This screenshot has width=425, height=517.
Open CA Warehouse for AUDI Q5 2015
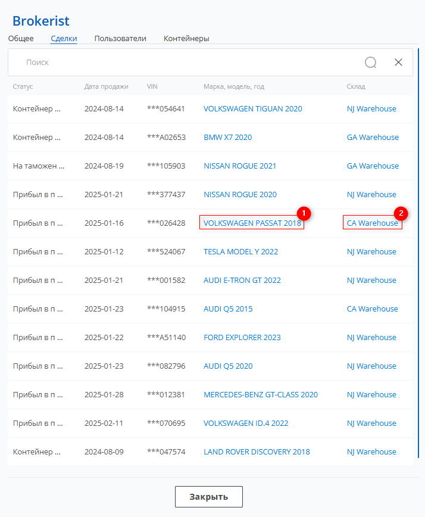coord(372,309)
